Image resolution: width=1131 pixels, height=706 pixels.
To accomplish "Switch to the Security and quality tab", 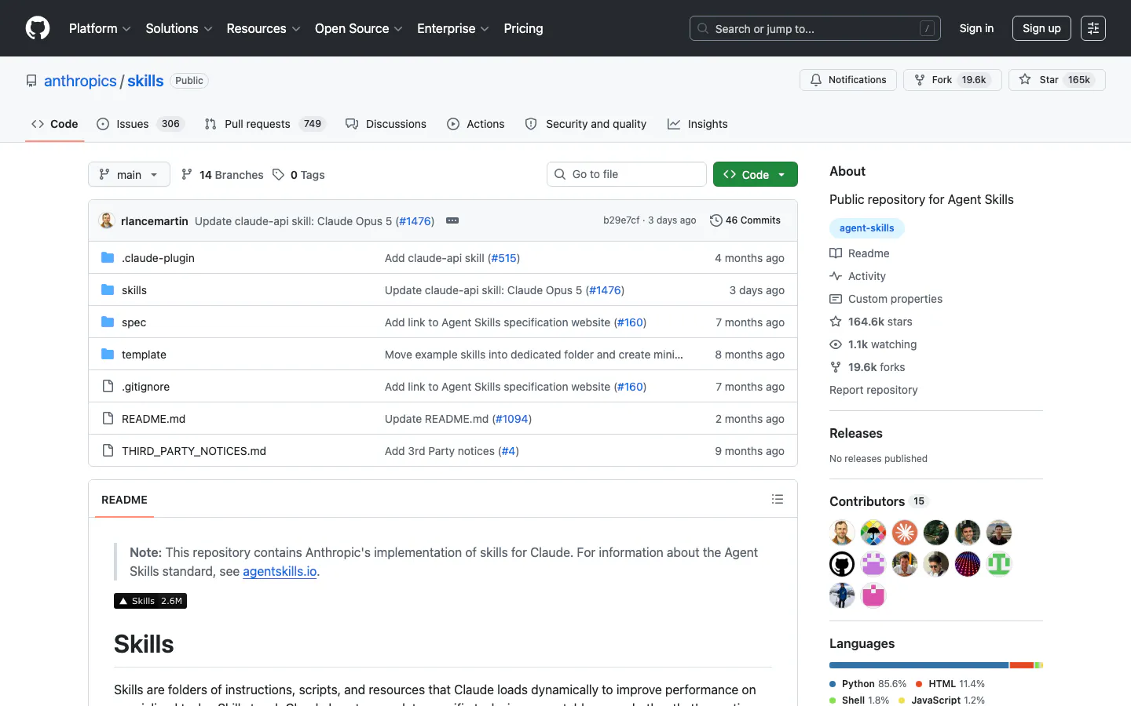I will [x=586, y=124].
